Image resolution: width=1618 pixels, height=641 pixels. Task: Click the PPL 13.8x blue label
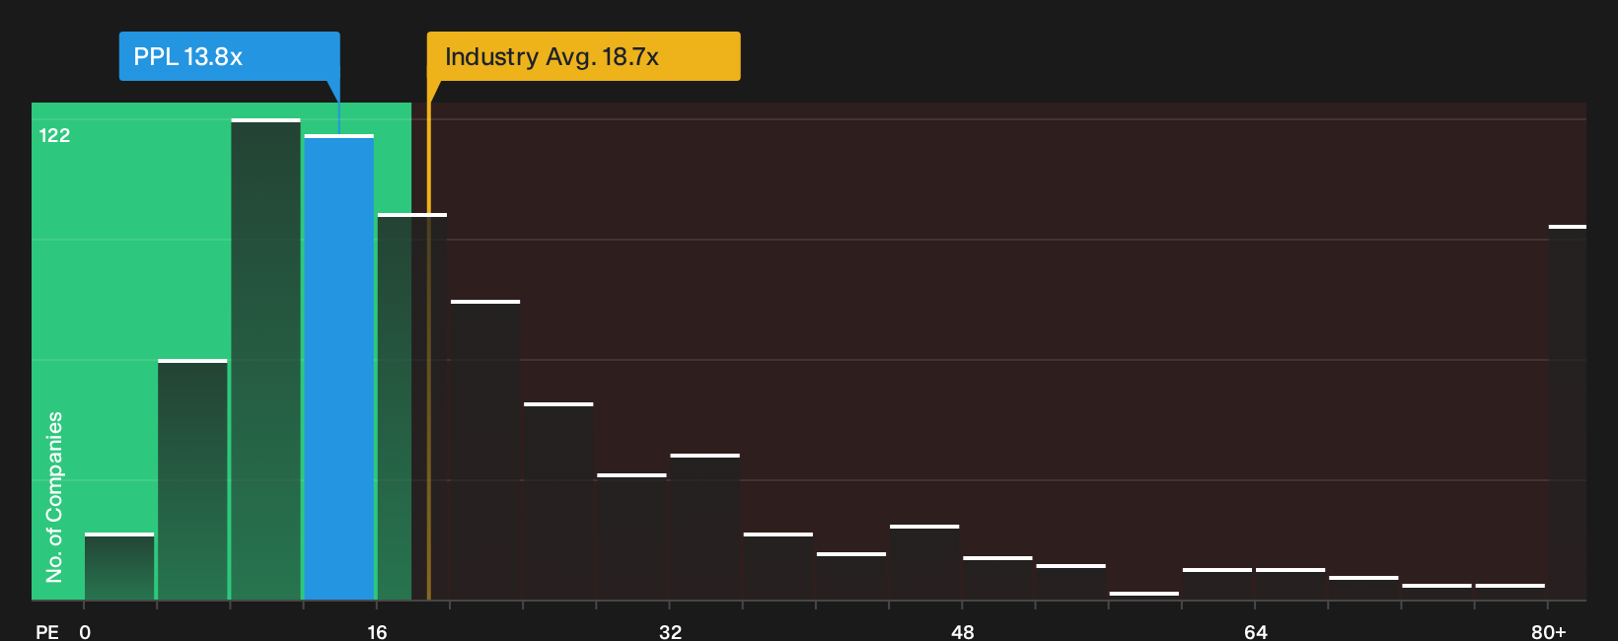click(229, 56)
